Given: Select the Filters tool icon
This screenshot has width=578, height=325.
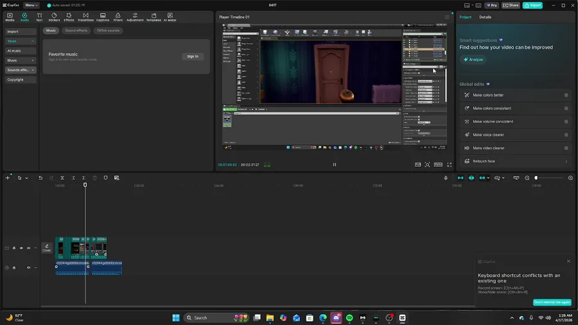Looking at the screenshot, I should tap(118, 17).
